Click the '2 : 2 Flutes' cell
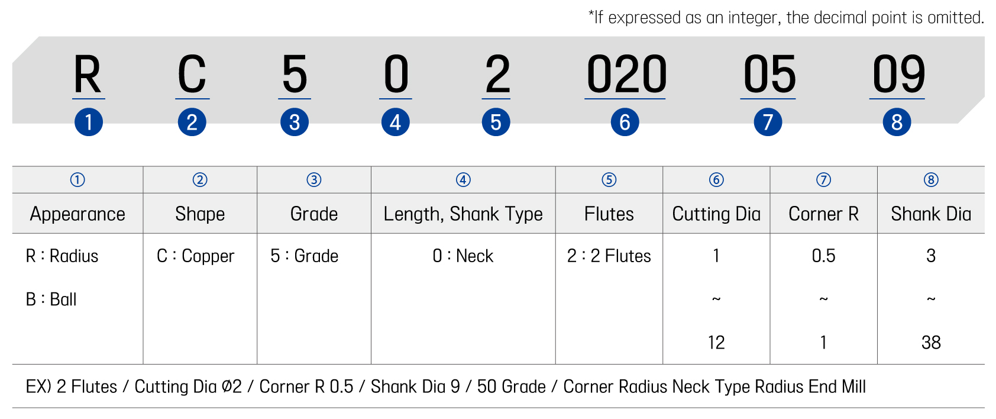This screenshot has width=996, height=419. (x=609, y=256)
